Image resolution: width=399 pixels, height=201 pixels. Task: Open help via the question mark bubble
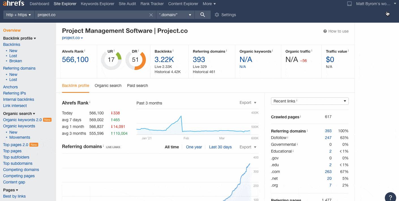(390, 196)
